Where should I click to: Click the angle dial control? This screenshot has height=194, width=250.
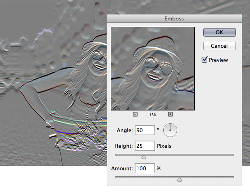tap(170, 130)
